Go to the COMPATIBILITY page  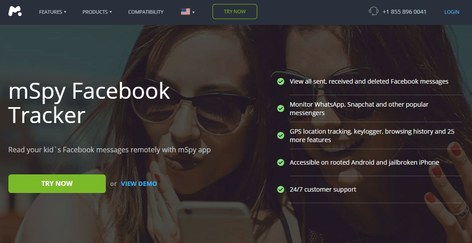(x=146, y=12)
